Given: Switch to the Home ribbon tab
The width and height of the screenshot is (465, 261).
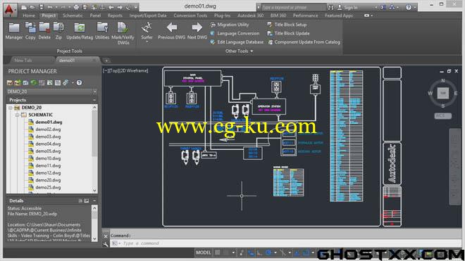Looking at the screenshot, I should [29, 15].
